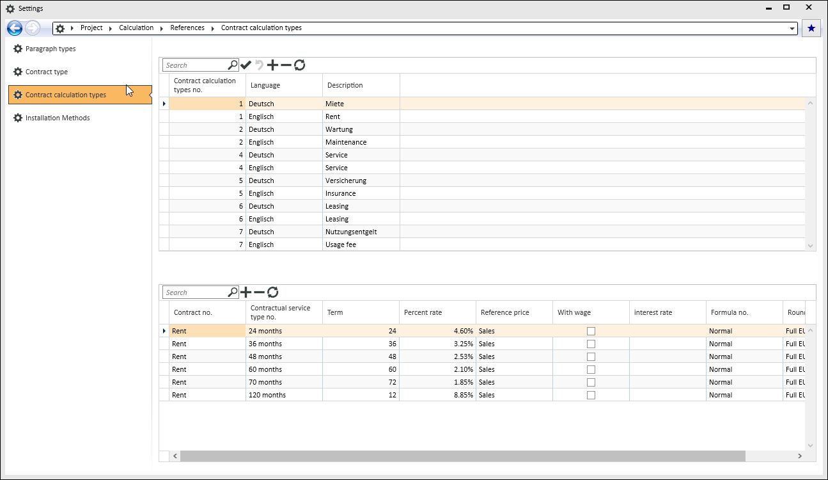Navigate to Project in the breadcrumb
The image size is (828, 480).
pyautogui.click(x=91, y=28)
